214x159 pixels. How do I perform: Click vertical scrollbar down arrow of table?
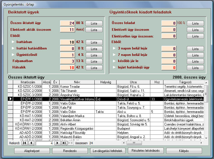coord(206,138)
